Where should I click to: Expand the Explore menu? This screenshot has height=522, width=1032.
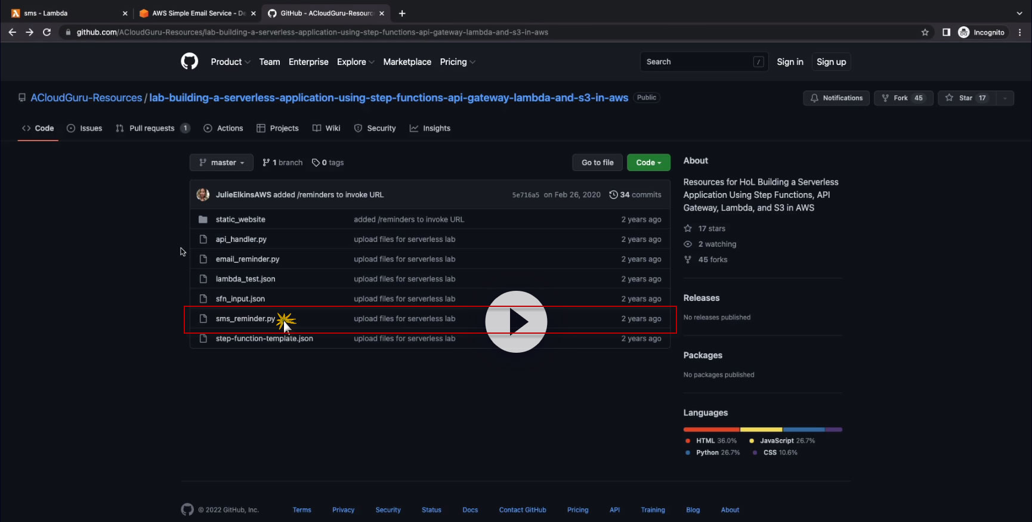(356, 62)
